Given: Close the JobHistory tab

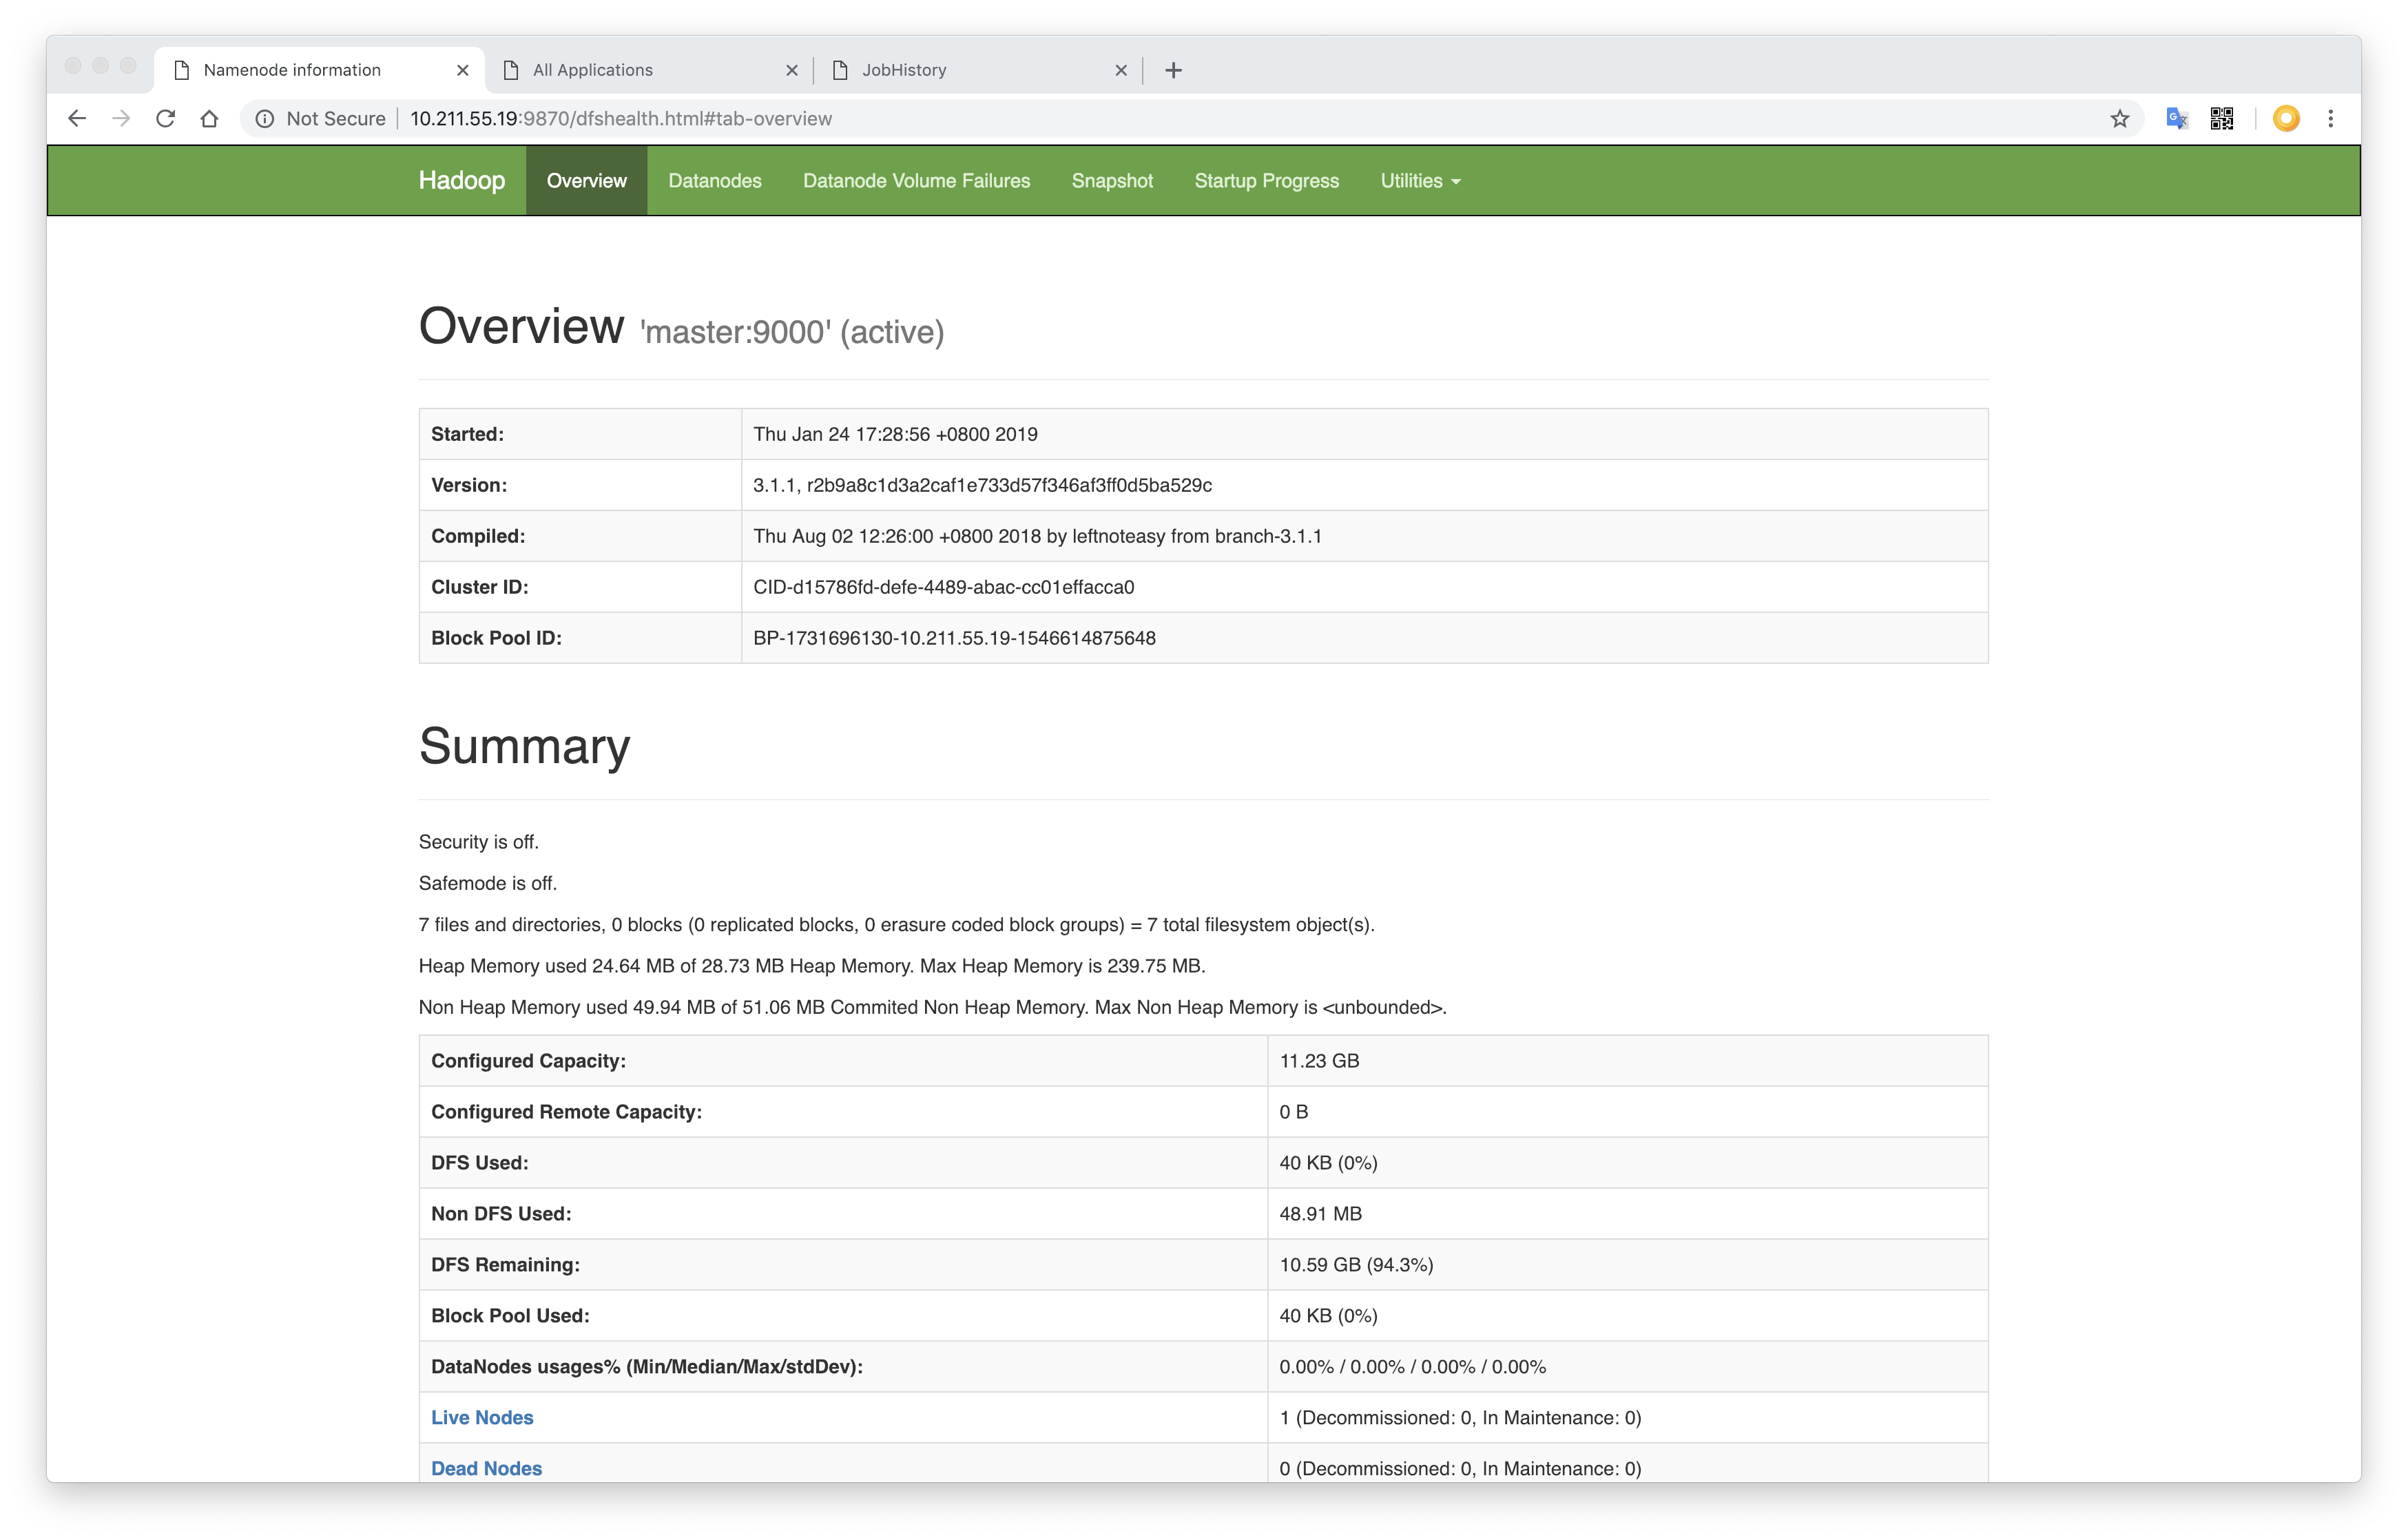Looking at the screenshot, I should tap(1121, 70).
